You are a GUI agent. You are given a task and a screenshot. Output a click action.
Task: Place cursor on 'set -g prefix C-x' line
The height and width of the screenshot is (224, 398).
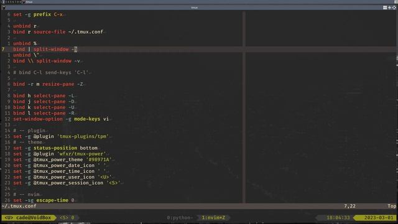(38, 14)
